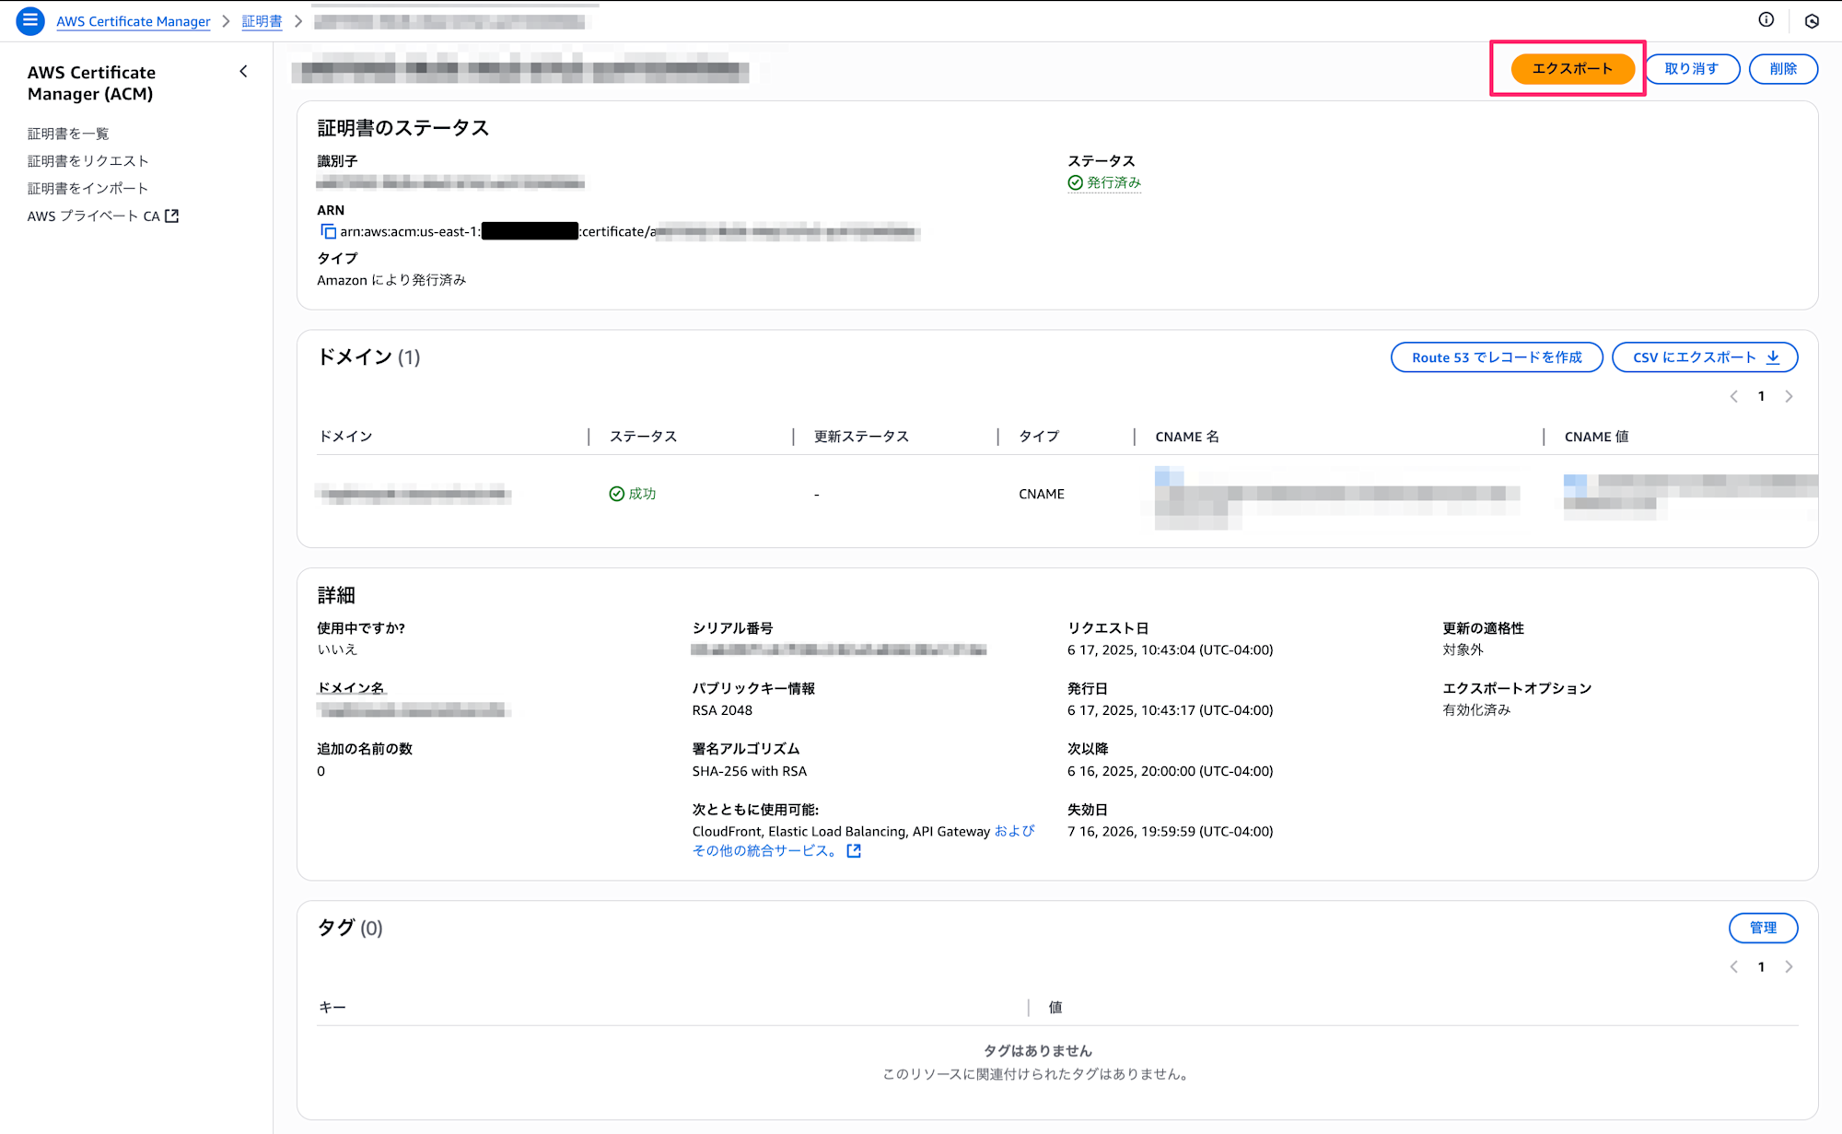Click the 値 column header in tags
The width and height of the screenshot is (1842, 1134).
click(x=1055, y=1008)
